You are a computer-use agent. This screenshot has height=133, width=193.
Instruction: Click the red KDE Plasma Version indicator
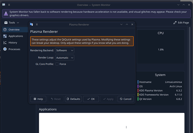[x=138, y=91]
